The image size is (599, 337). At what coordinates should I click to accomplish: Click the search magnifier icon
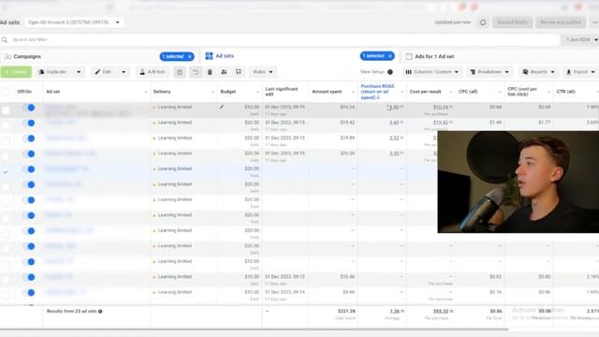click(x=5, y=39)
